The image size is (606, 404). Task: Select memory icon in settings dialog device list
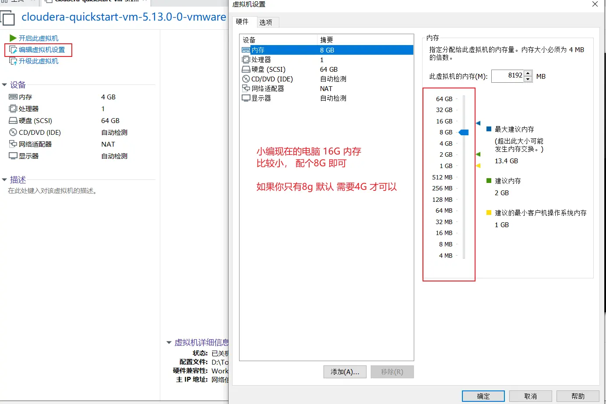pos(246,50)
